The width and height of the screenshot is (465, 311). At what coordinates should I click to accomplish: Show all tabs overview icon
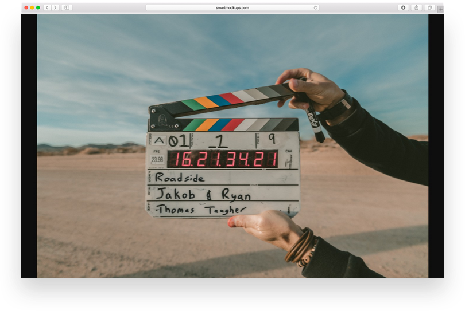tap(429, 7)
